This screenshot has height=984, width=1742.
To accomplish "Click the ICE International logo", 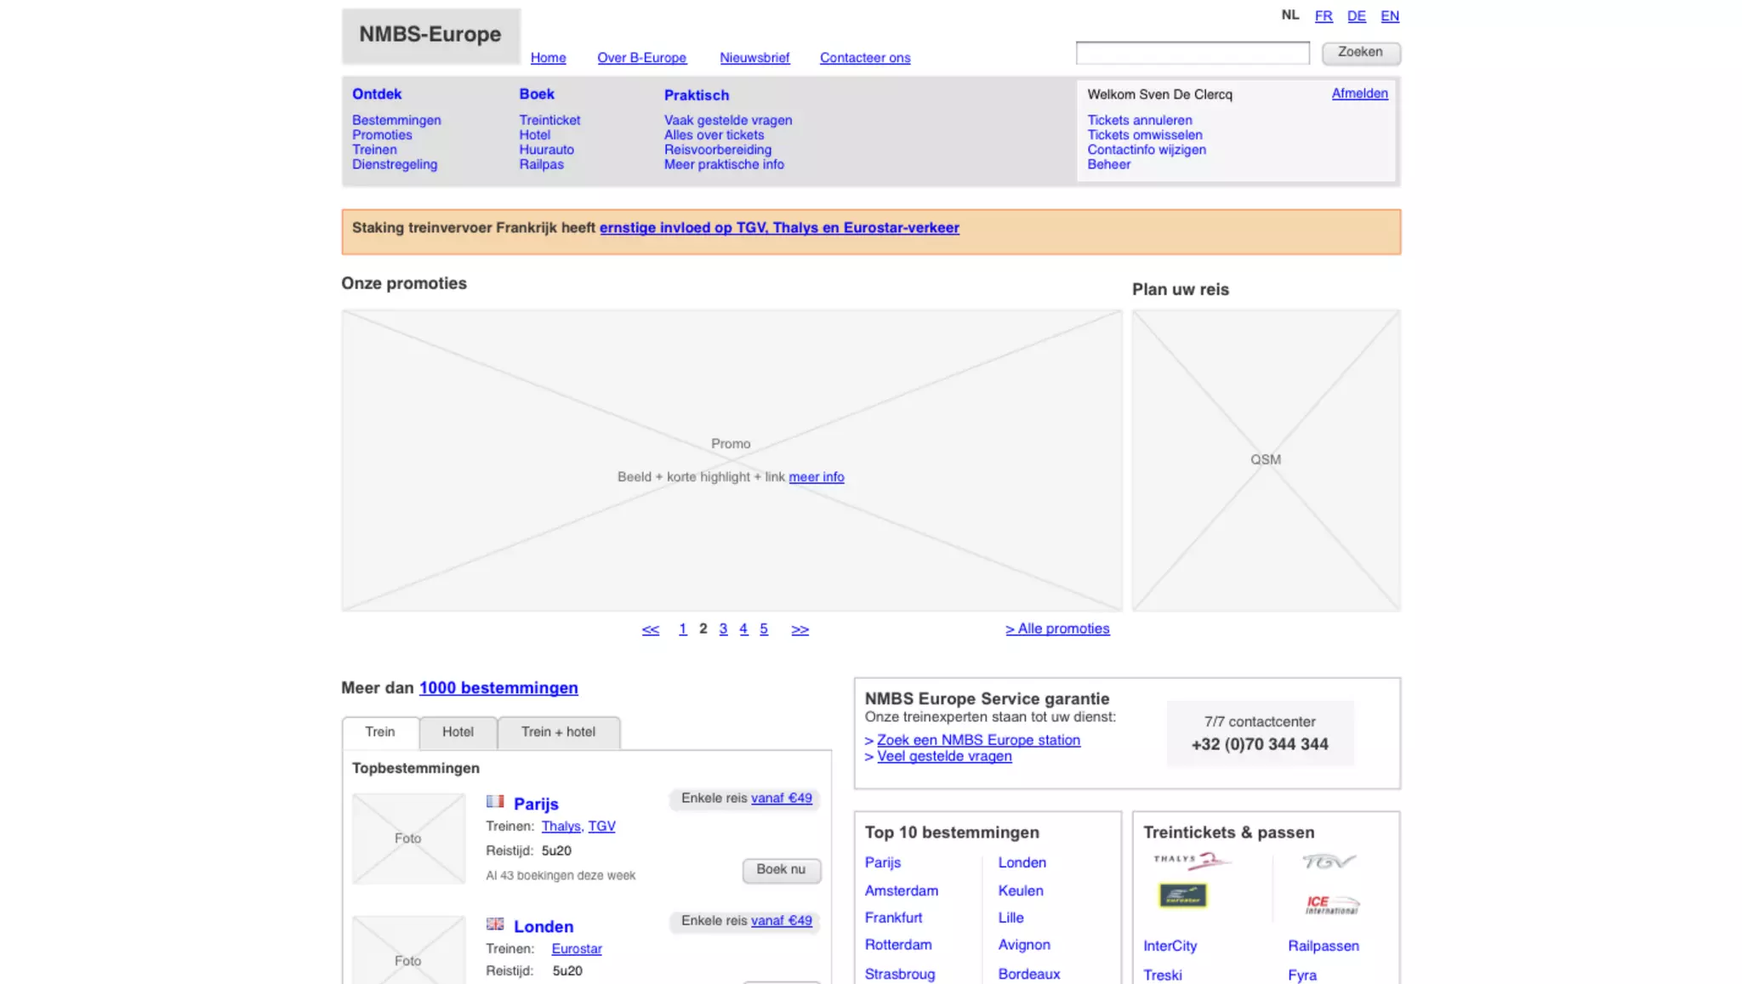I will [1331, 904].
